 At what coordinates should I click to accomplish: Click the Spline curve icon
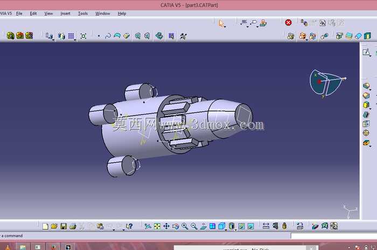tap(108, 36)
